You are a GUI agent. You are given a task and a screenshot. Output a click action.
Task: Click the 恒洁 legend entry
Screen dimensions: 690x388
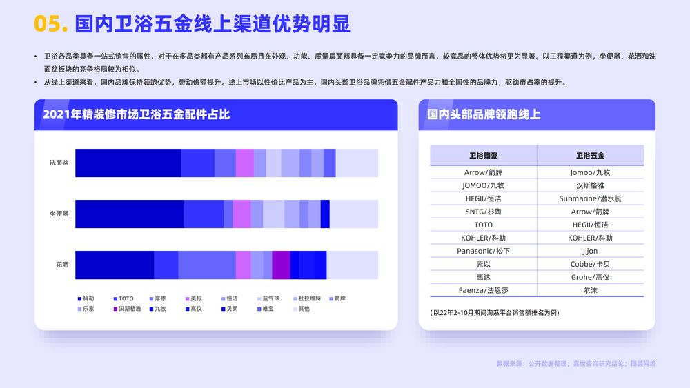tap(229, 298)
